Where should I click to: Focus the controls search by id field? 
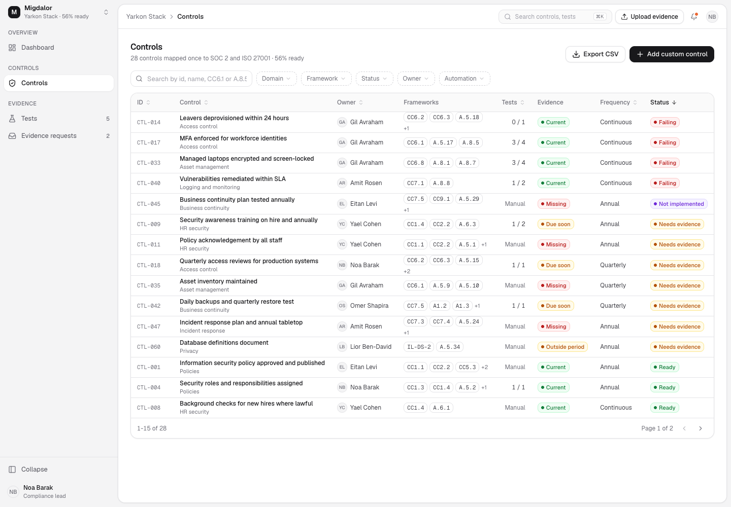[x=191, y=79]
